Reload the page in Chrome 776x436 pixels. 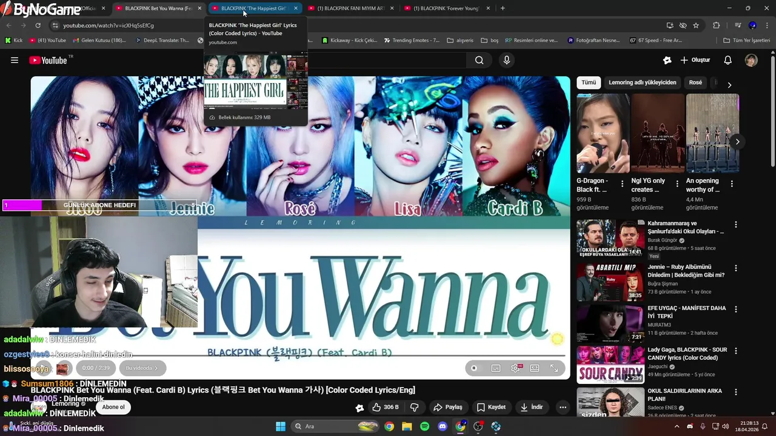pos(38,25)
